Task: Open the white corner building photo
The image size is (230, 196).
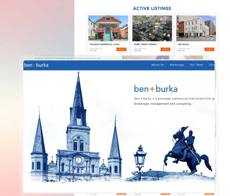Action: 196,28
